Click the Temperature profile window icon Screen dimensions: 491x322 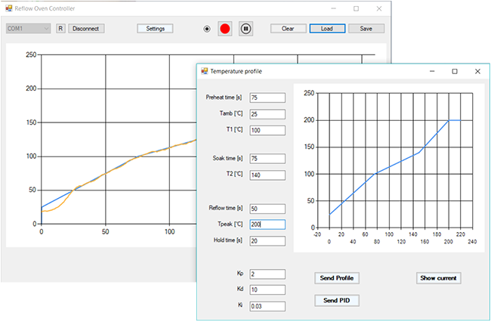coord(204,71)
